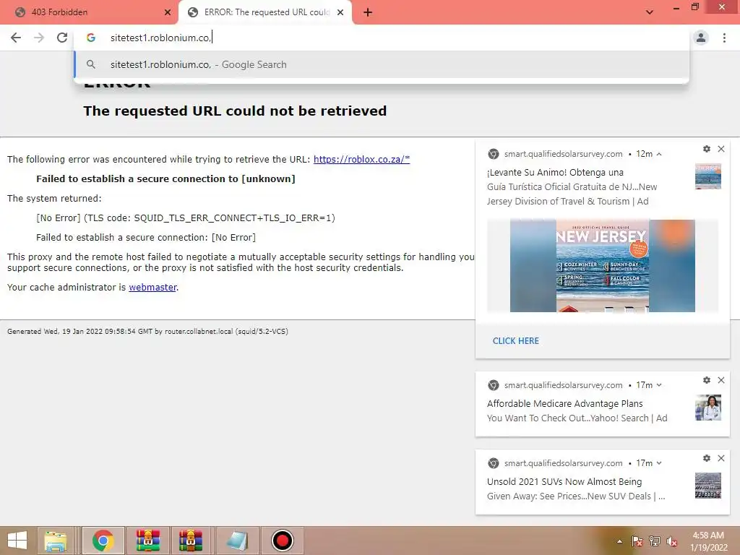The image size is (740, 555).
Task: Switch to the ERROR: The requested URL tab
Action: [264, 12]
